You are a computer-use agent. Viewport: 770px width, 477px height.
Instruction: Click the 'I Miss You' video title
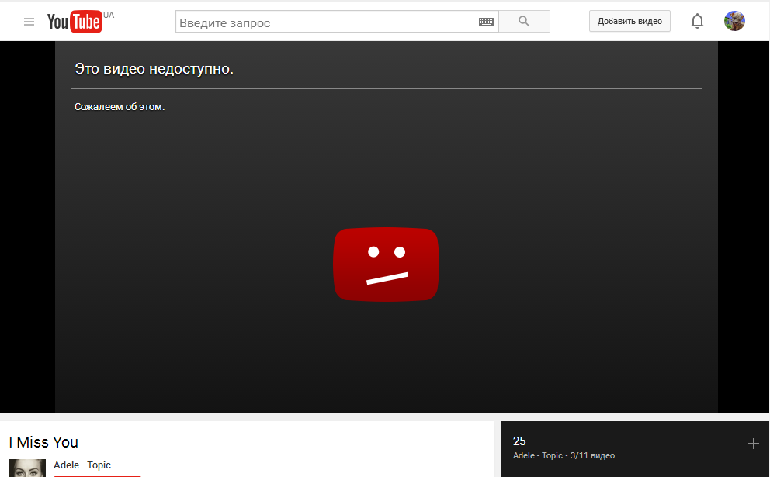click(x=43, y=442)
